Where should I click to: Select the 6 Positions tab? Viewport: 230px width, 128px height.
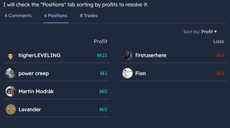(56, 16)
